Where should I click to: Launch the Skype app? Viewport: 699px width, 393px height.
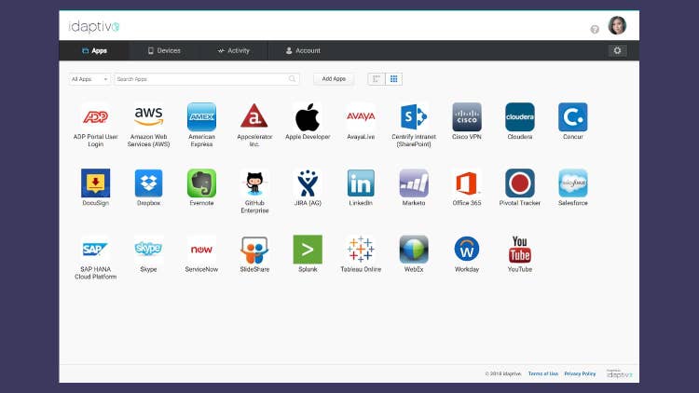[x=148, y=250]
